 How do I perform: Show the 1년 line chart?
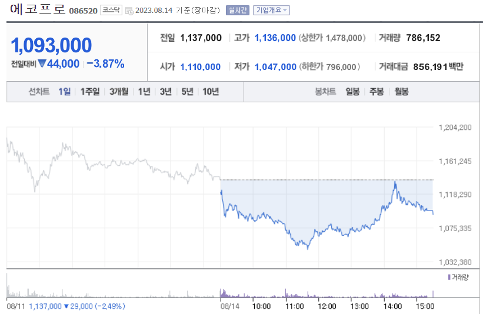pos(144,91)
